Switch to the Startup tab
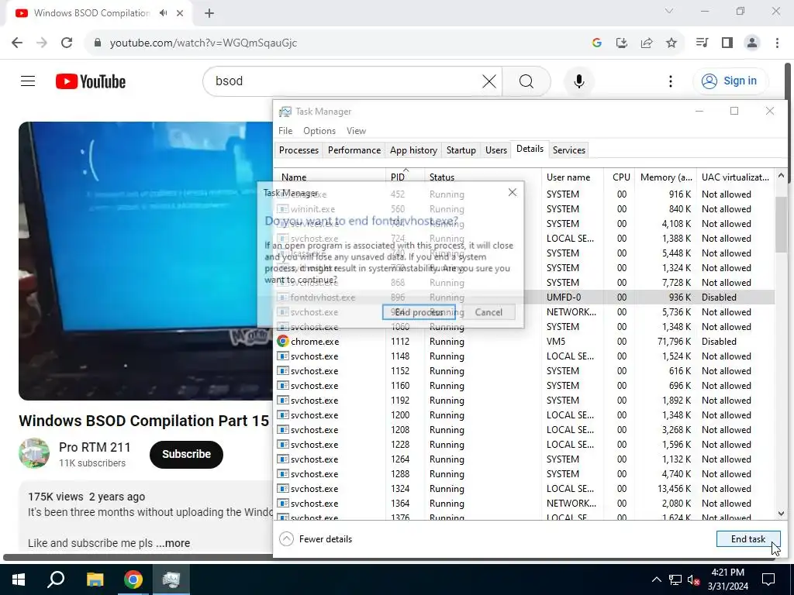Screen dimensions: 794x595 [461, 150]
